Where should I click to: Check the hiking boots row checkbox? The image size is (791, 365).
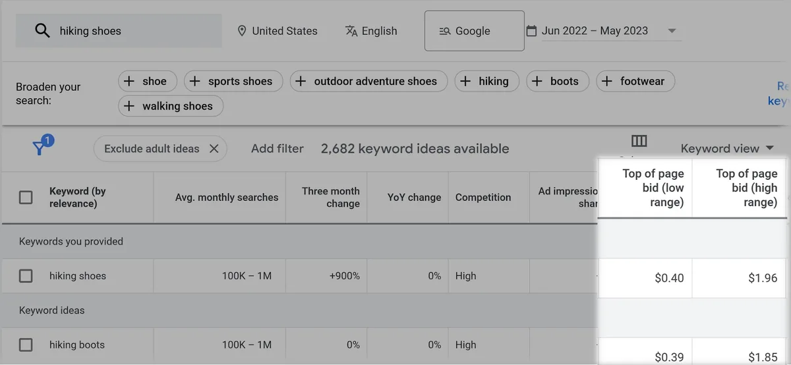click(x=26, y=345)
